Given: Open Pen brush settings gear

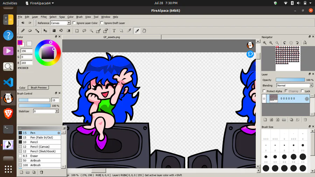Looking at the screenshot, I should point(59,133).
